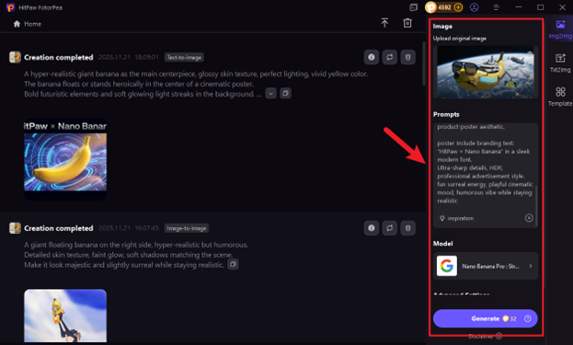Click the Google model logo icon
The width and height of the screenshot is (573, 345).
[447, 266]
